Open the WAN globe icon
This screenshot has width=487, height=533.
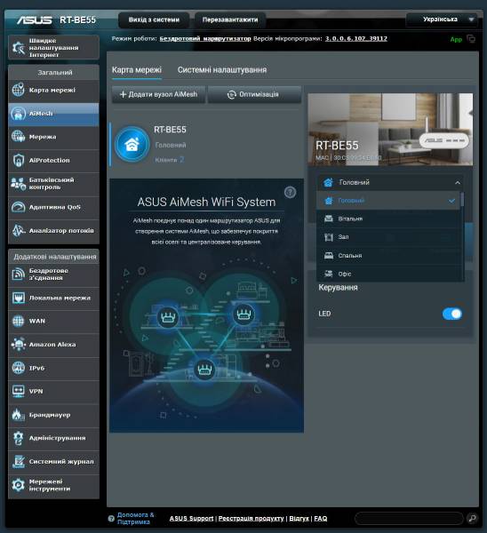click(x=19, y=321)
